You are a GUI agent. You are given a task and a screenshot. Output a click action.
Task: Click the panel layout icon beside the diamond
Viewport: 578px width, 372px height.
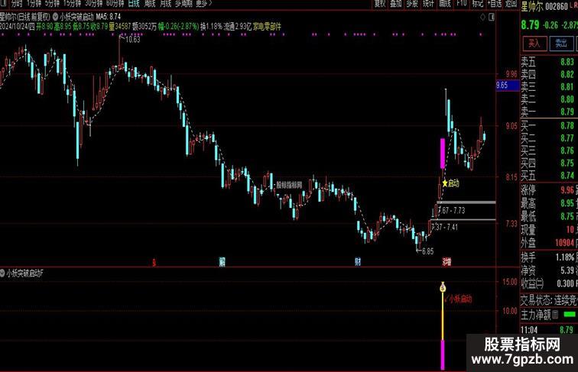(x=492, y=17)
